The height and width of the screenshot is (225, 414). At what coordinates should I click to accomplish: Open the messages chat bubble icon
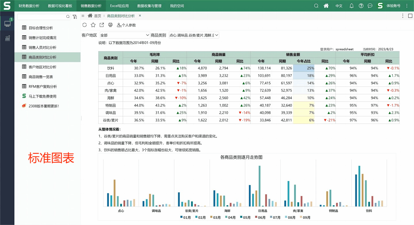pos(370,6)
